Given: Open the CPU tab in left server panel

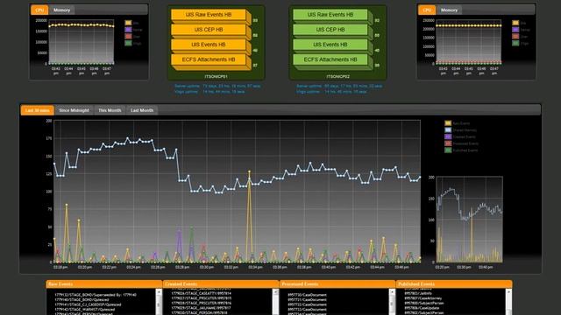Looking at the screenshot, I should (39, 10).
